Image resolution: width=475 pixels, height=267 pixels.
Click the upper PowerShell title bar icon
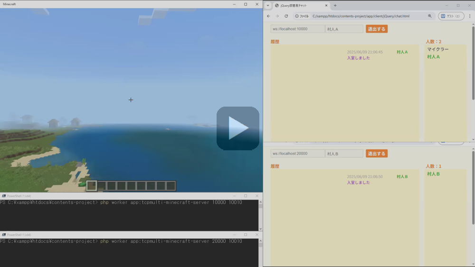coord(4,196)
